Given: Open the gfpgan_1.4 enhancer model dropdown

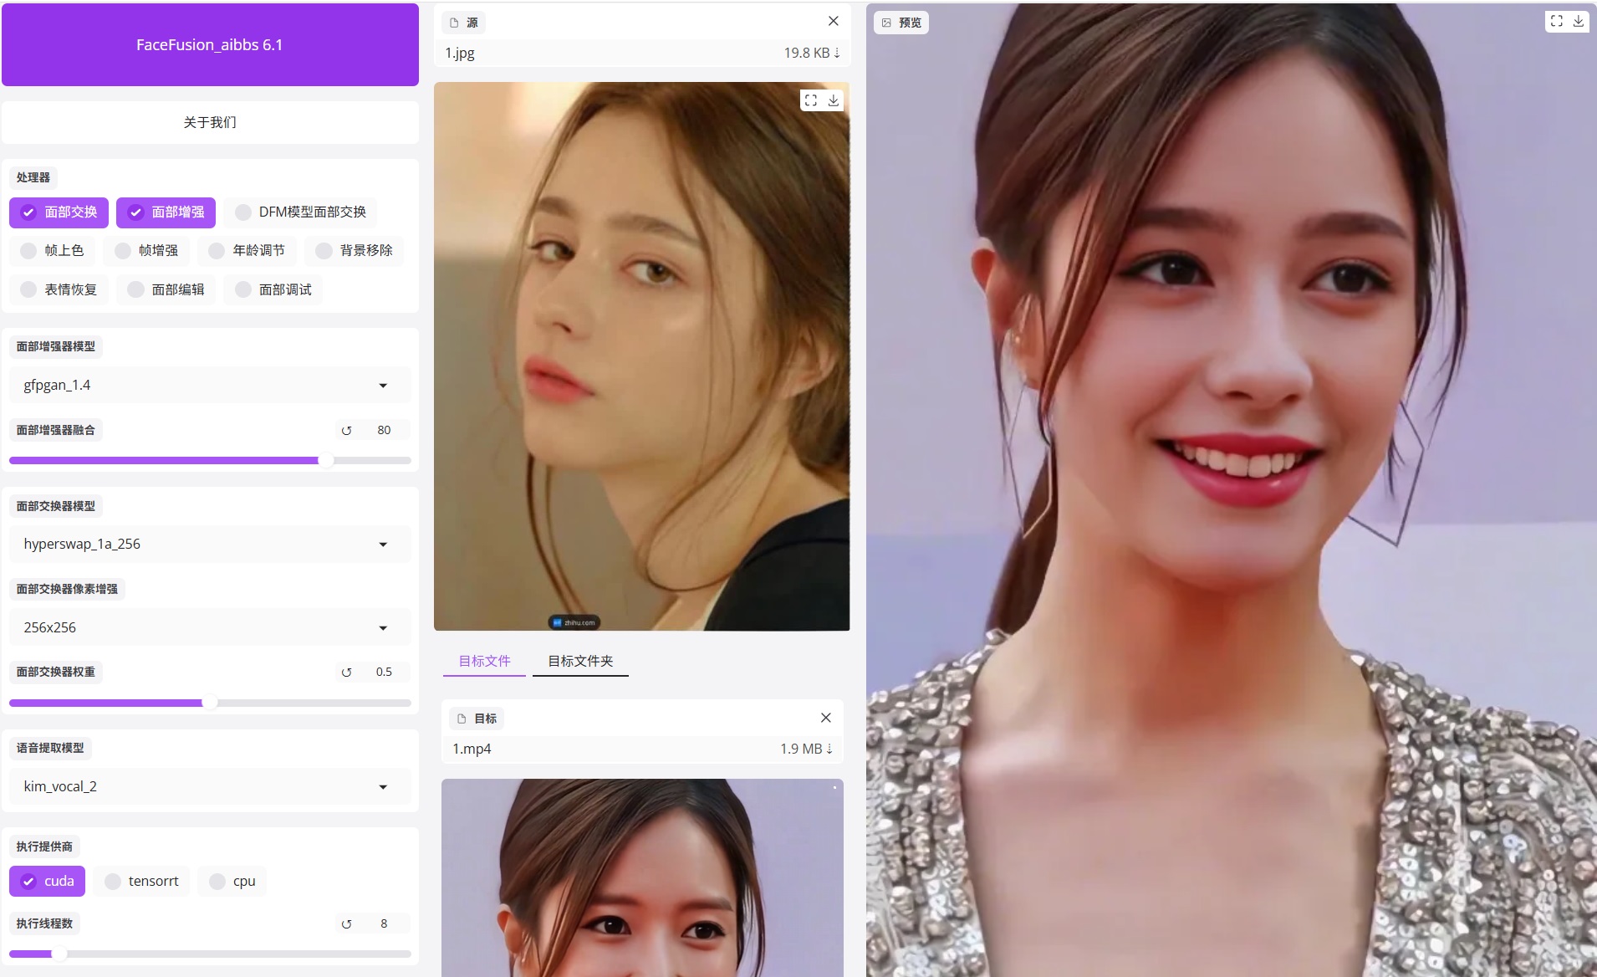Looking at the screenshot, I should tap(209, 386).
